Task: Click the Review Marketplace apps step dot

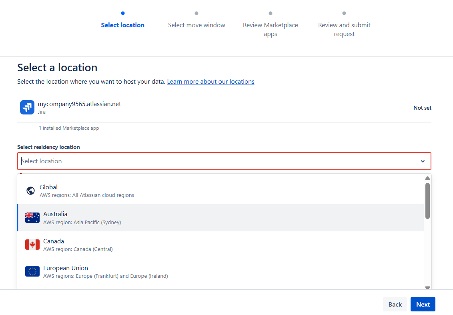Action: click(271, 13)
